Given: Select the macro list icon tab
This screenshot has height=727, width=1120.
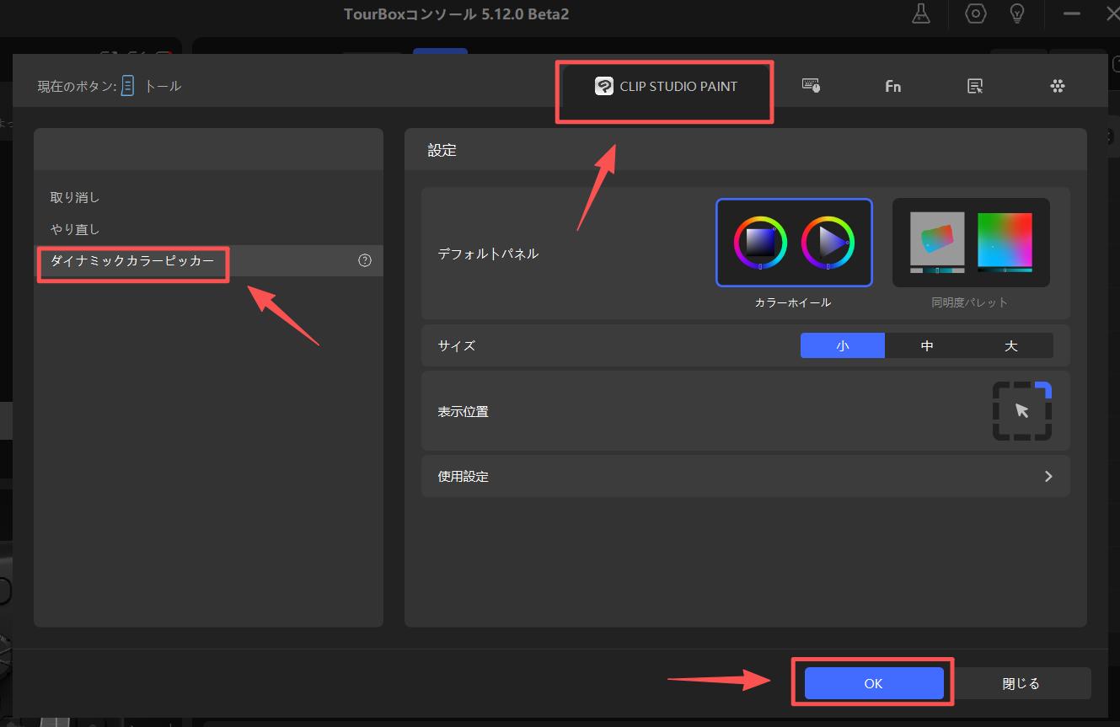Looking at the screenshot, I should coord(975,86).
